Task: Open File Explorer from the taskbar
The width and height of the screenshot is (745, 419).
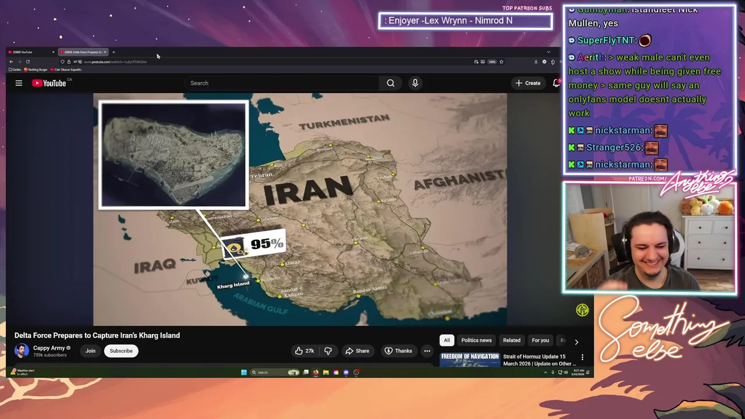Action: coord(326,372)
